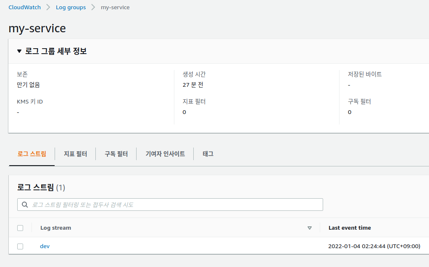Select the checkbox next to dev stream
This screenshot has height=267, width=429.
20,246
